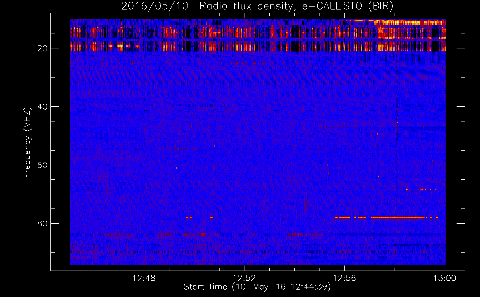Click the '80' frequency tick label
480x297 pixels.
[x=42, y=223]
